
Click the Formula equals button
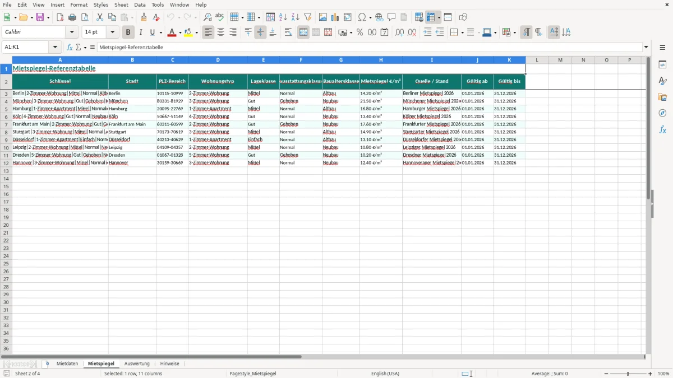[93, 48]
